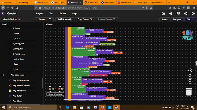
Task: Open Firefox hamburger menu
Action: (x=194, y=8)
